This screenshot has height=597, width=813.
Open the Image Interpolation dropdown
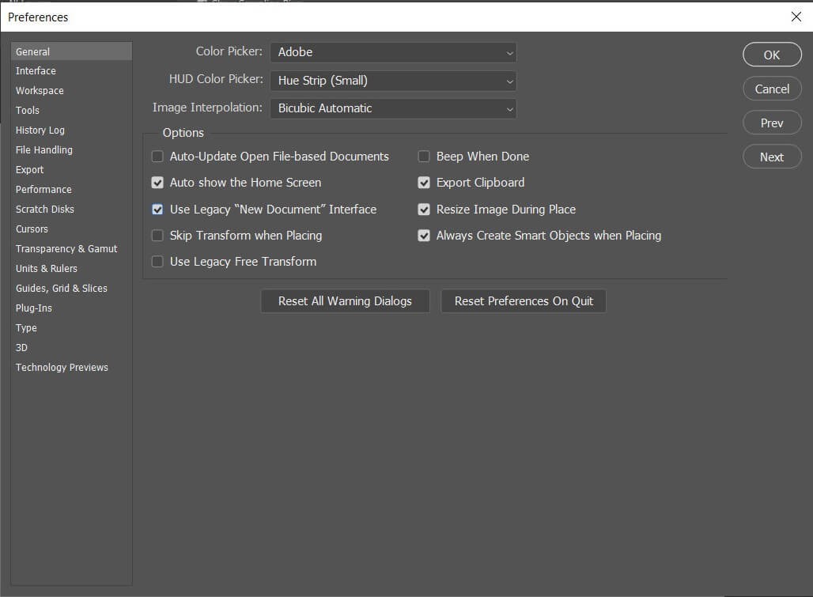pos(393,108)
